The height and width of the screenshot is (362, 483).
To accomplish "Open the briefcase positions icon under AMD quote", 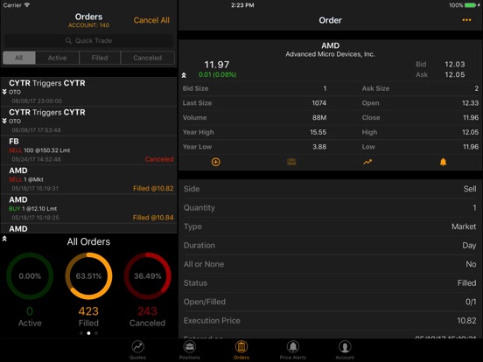I will 291,162.
